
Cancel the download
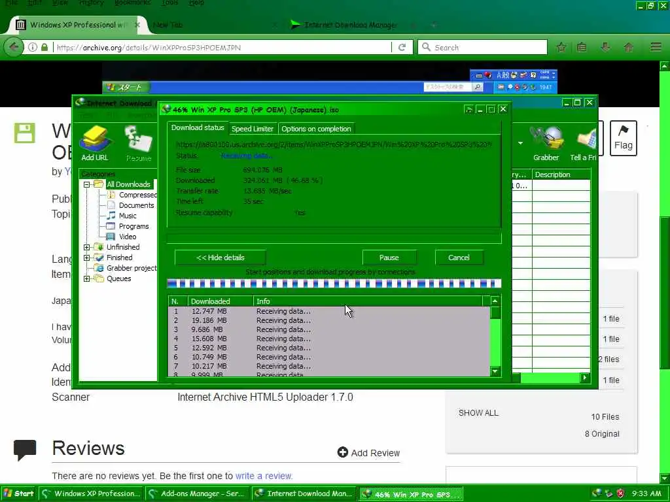tap(459, 258)
